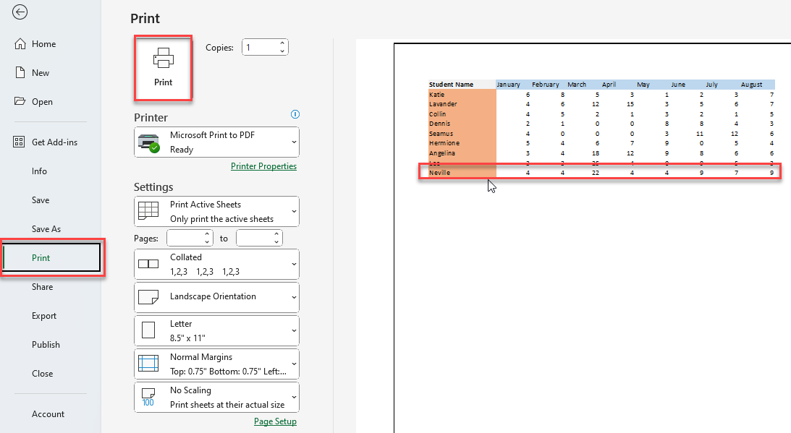The height and width of the screenshot is (433, 791).
Task: Click Neville in the print preview
Action: (x=439, y=172)
